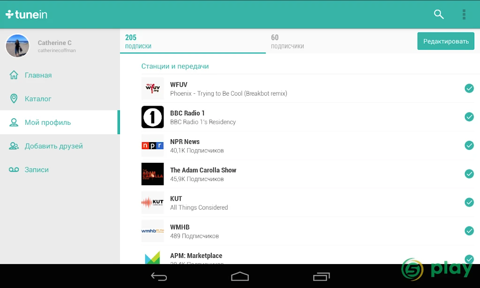The width and height of the screenshot is (480, 288).
Task: Open the NPR logo thumbnail
Action: click(152, 145)
